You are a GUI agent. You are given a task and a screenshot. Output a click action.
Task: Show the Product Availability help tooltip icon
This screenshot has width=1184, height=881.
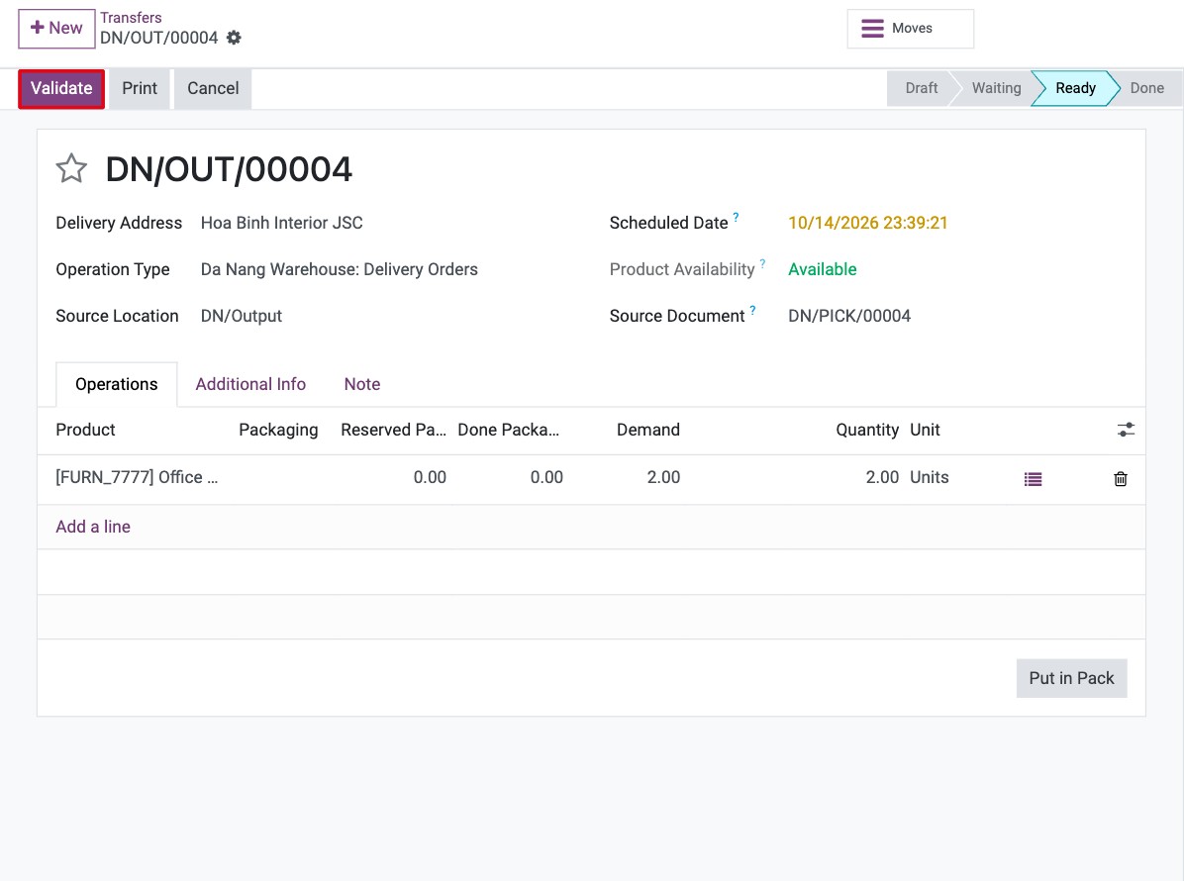[762, 263]
